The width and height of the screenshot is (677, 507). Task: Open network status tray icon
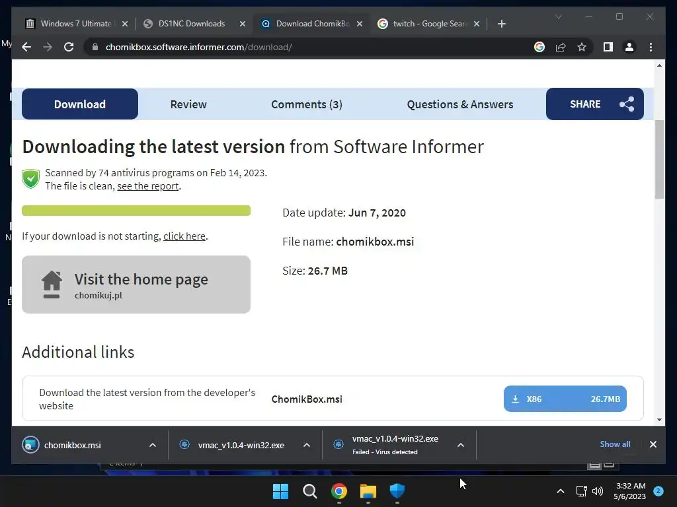tap(582, 491)
